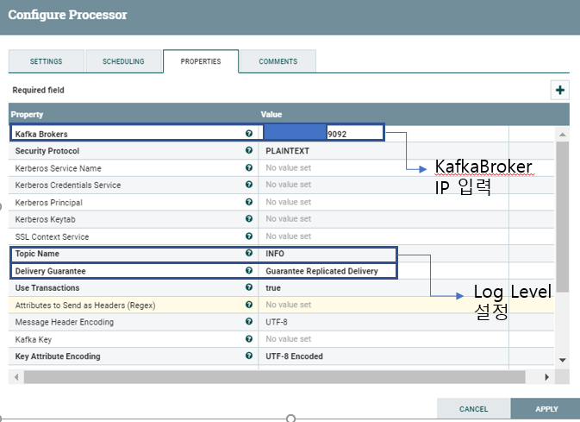Show help for Kerberos Principal property
Image resolution: width=580 pixels, height=422 pixels.
249,202
